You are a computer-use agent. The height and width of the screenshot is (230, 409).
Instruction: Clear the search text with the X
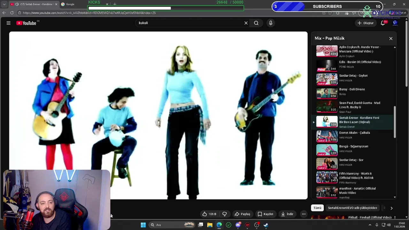(246, 23)
